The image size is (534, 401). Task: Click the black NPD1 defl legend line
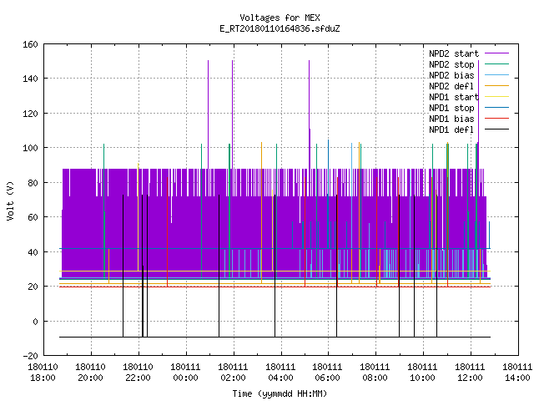click(x=496, y=129)
